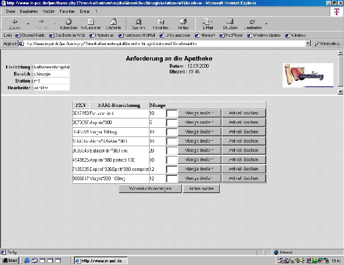Expand the Vorwärts history dropdown arrow
The image size is (344, 265).
click(x=55, y=24)
